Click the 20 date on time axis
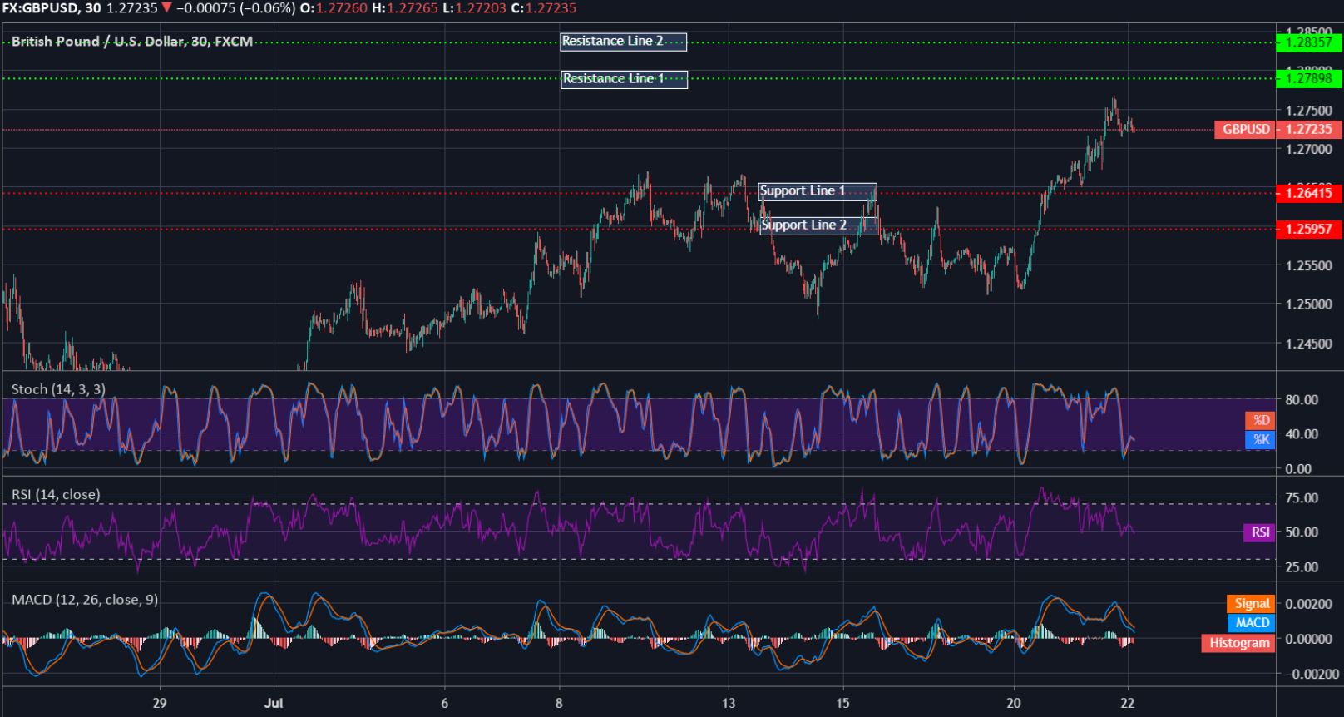The image size is (1344, 717). click(x=1013, y=703)
